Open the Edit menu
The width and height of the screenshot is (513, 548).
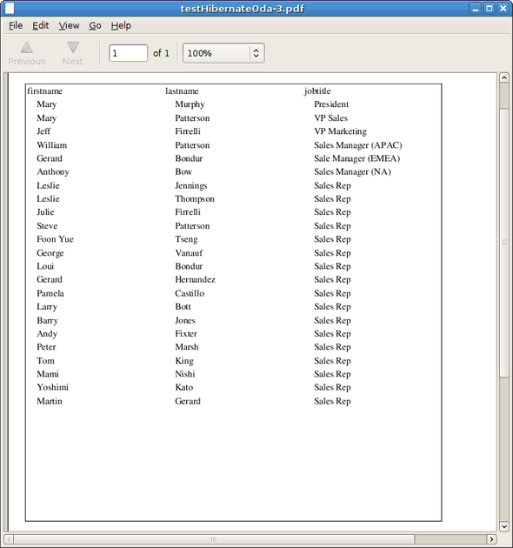click(x=41, y=25)
